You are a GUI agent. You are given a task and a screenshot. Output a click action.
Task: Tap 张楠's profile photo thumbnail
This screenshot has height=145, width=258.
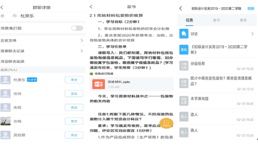[5, 121]
